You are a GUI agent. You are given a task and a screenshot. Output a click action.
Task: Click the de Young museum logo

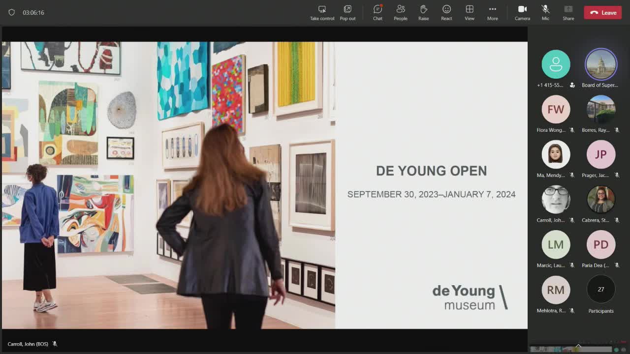(470, 297)
